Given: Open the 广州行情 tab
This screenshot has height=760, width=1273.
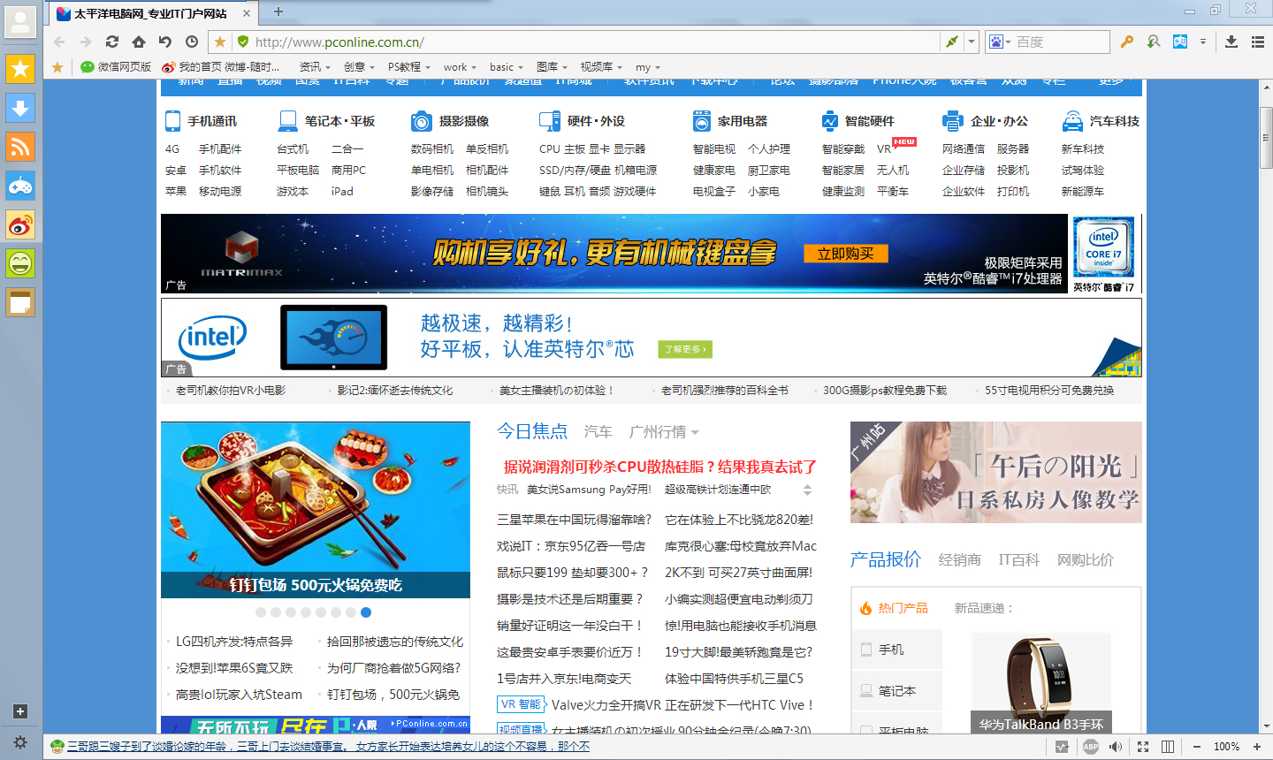Looking at the screenshot, I should tap(664, 432).
